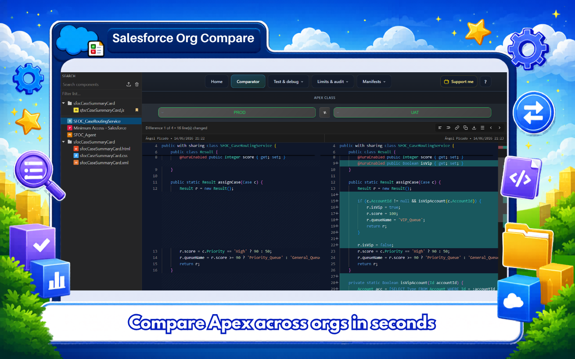Image resolution: width=575 pixels, height=359 pixels.
Task: Open sfocCaseSummaryCard.xml file
Action: [104, 162]
